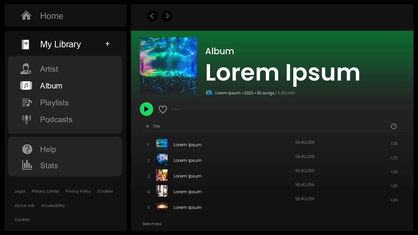This screenshot has height=235, width=418.
Task: Click the Help question mark icon
Action: click(x=27, y=149)
